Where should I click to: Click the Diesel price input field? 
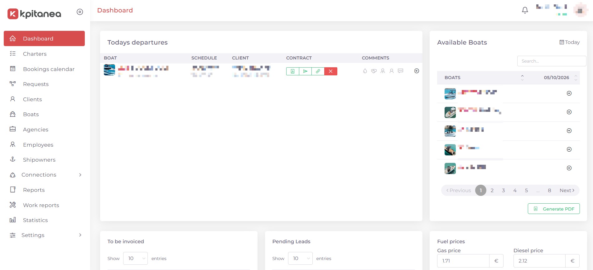point(539,261)
